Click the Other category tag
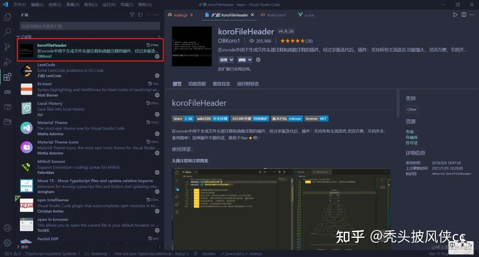 coord(412,109)
